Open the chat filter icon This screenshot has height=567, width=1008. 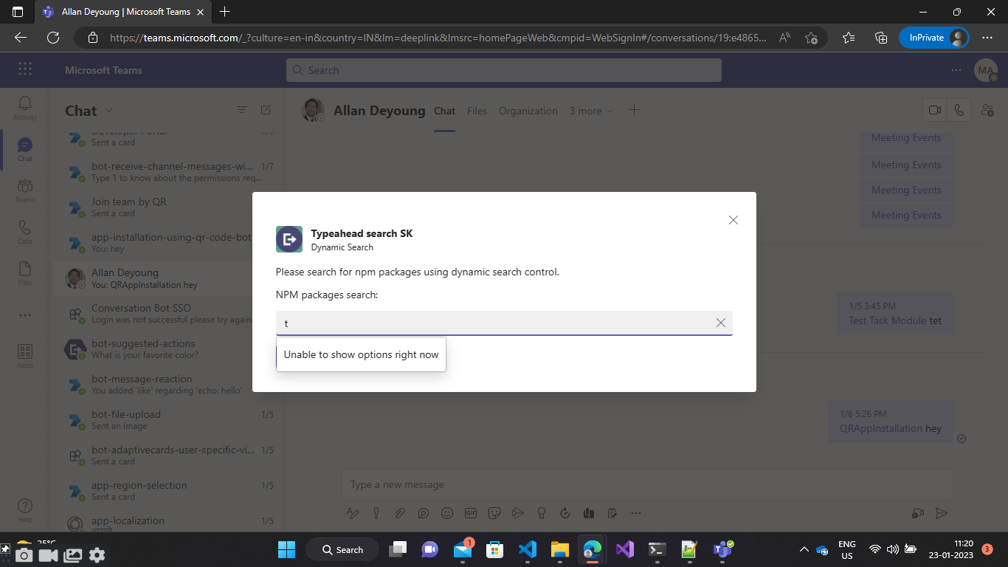[242, 109]
